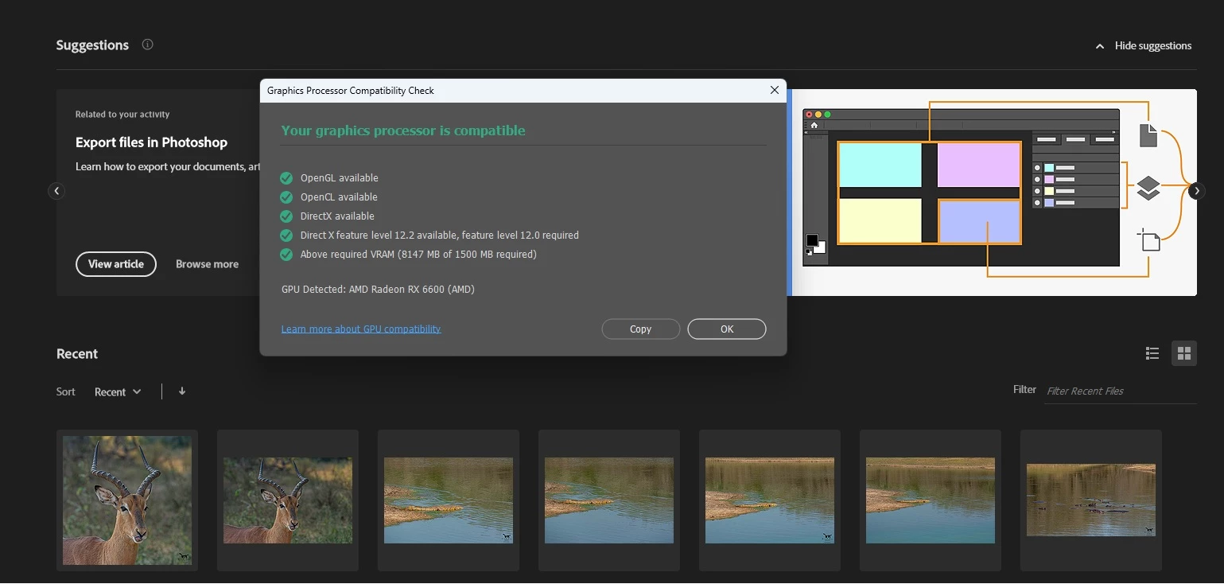This screenshot has height=584, width=1224.
Task: Click Copy in the GPU dialog
Action: pyautogui.click(x=640, y=329)
